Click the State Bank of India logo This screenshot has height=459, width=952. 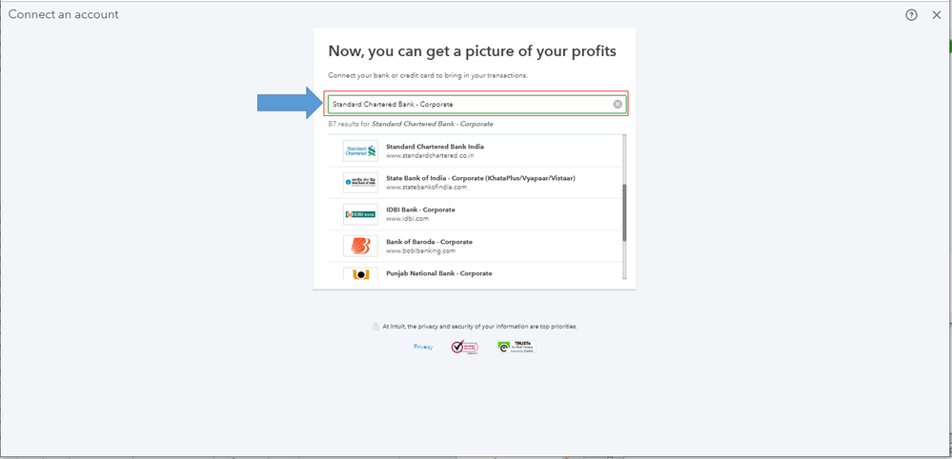[360, 182]
